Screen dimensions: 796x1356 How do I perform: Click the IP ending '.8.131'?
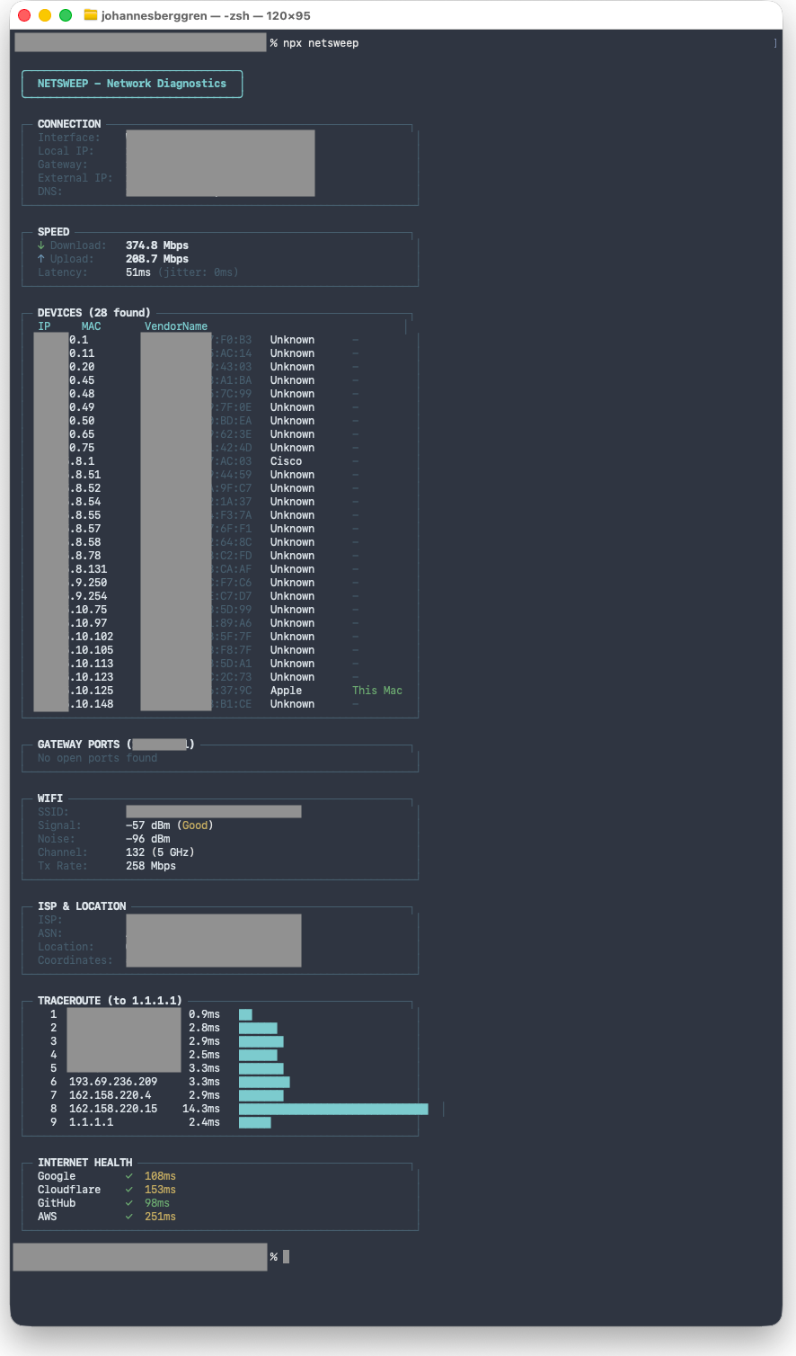point(89,569)
